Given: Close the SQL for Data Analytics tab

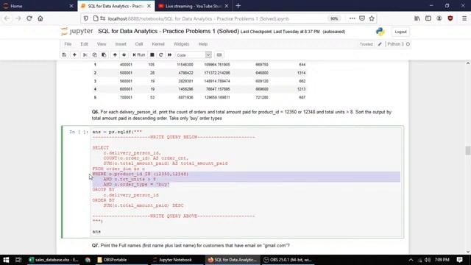Looking at the screenshot, I should (149, 6).
